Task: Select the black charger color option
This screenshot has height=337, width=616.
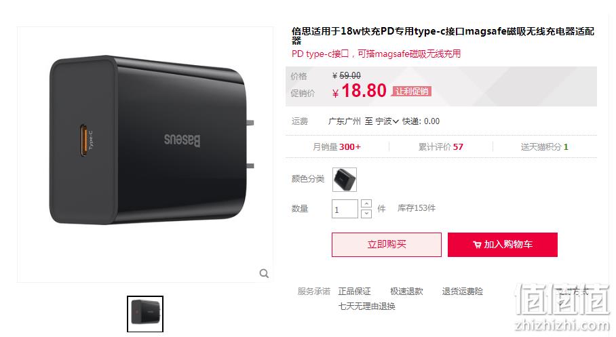Action: (x=345, y=180)
